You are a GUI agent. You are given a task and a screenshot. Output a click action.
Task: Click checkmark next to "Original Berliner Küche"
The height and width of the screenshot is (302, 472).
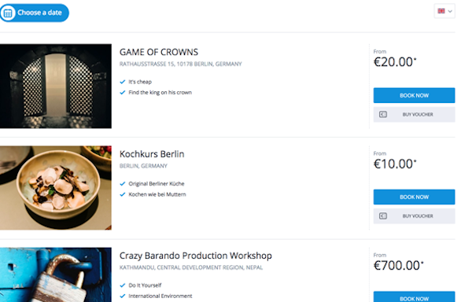(x=123, y=184)
